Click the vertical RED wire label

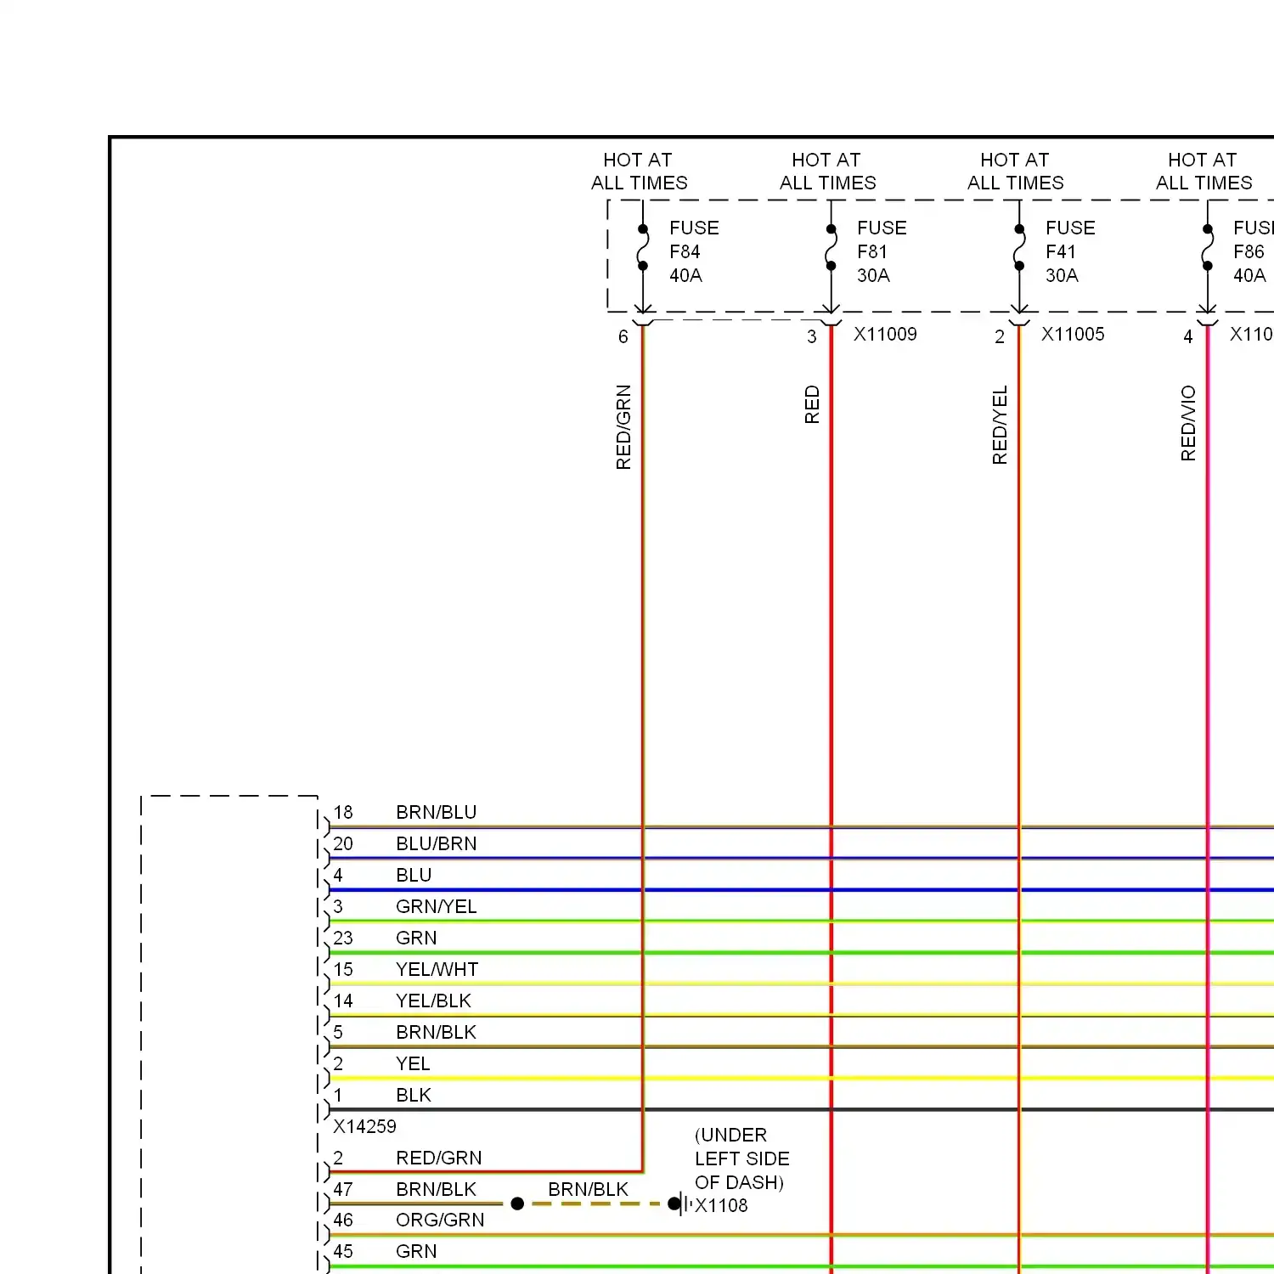click(x=812, y=404)
